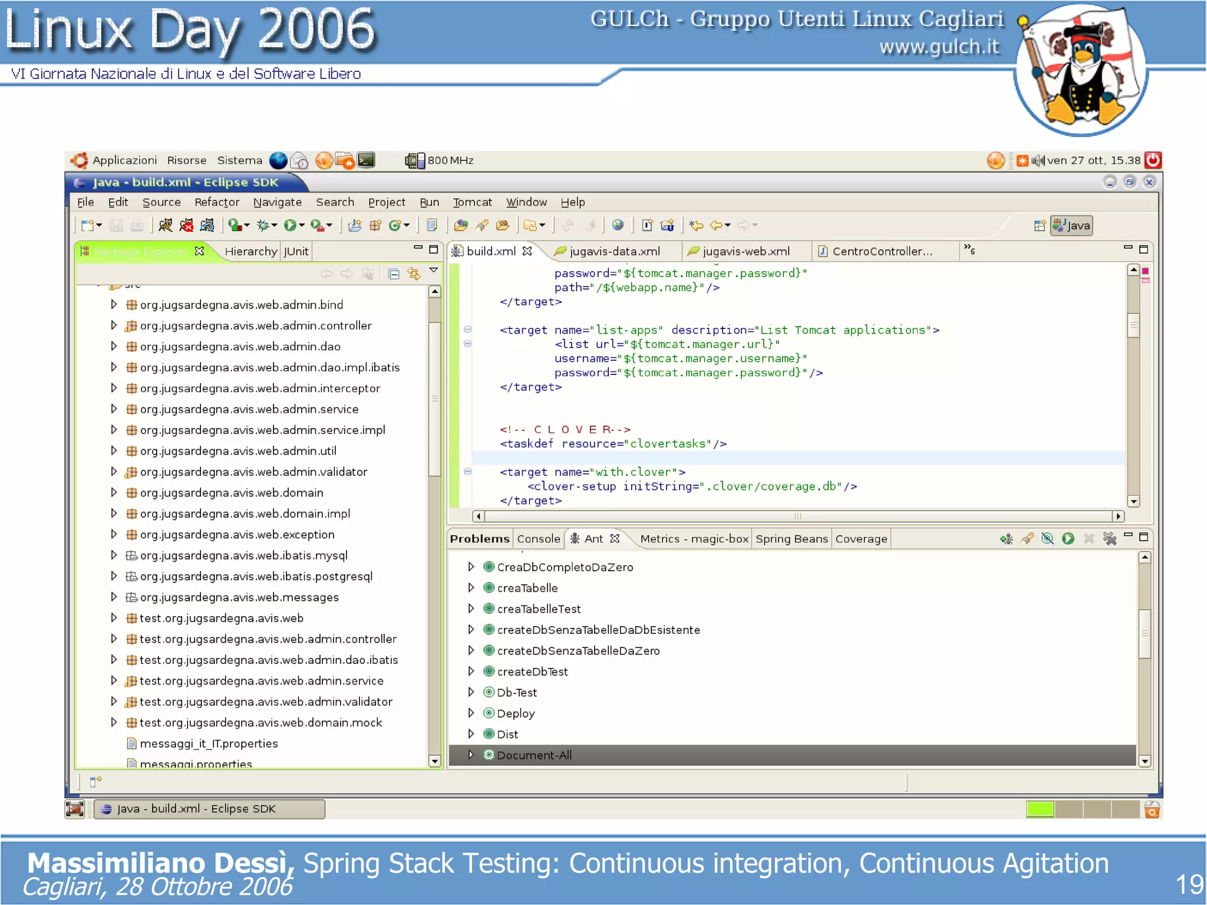Open the Coverage tab
Screen dimensions: 1207x905
[861, 539]
